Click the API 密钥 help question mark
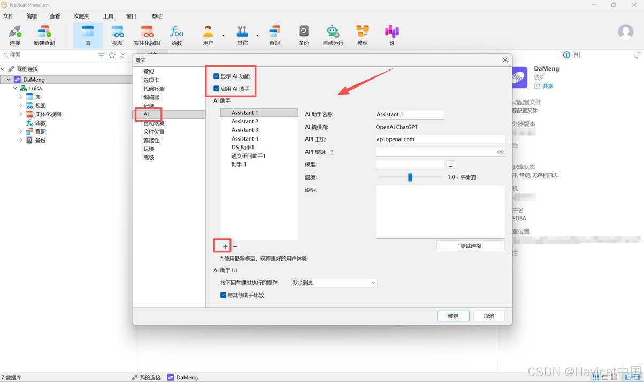This screenshot has height=382, width=644. coord(331,152)
